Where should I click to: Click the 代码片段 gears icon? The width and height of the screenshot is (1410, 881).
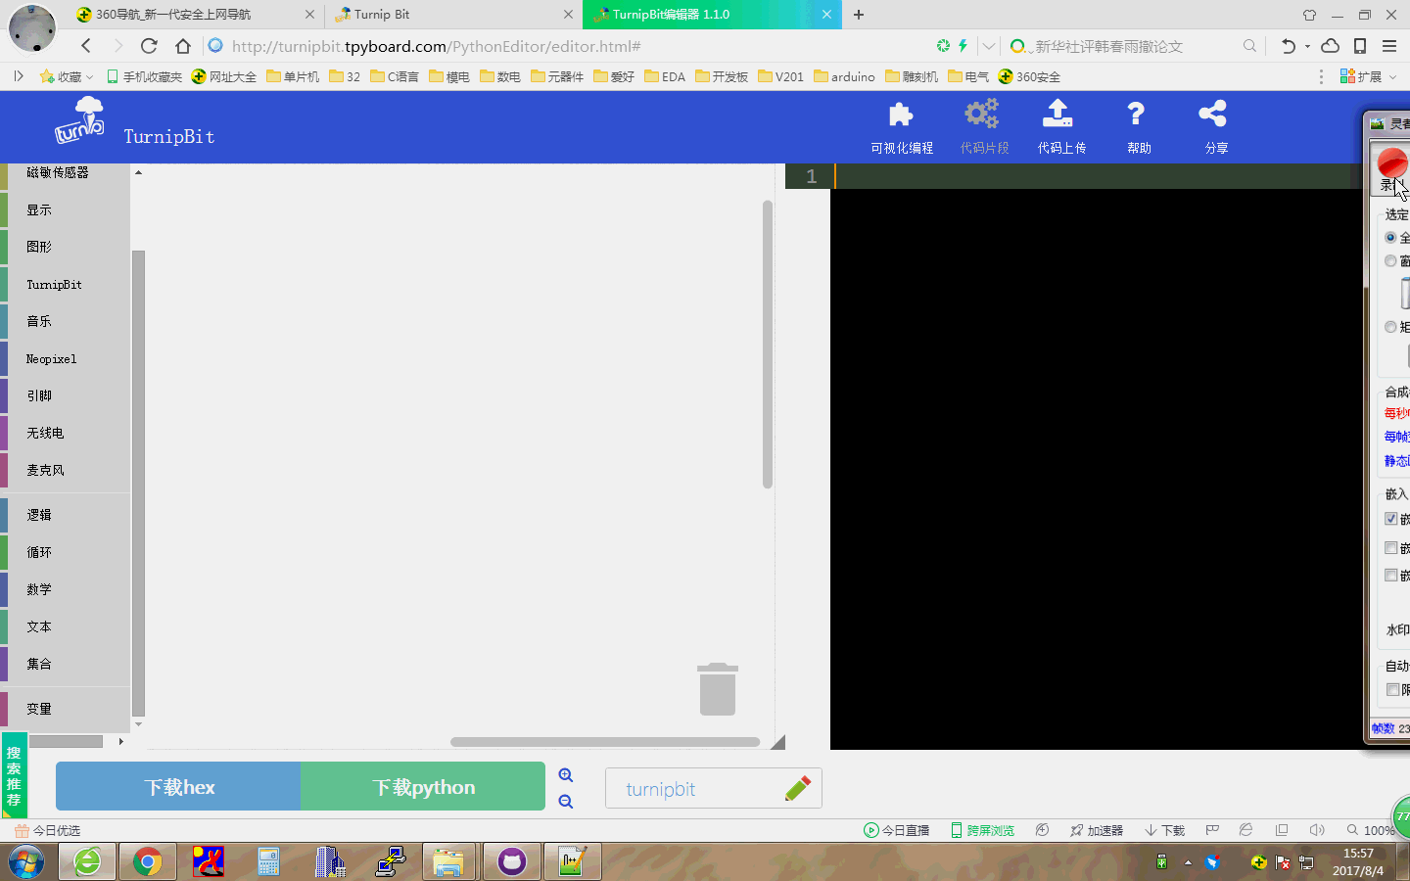tap(982, 114)
